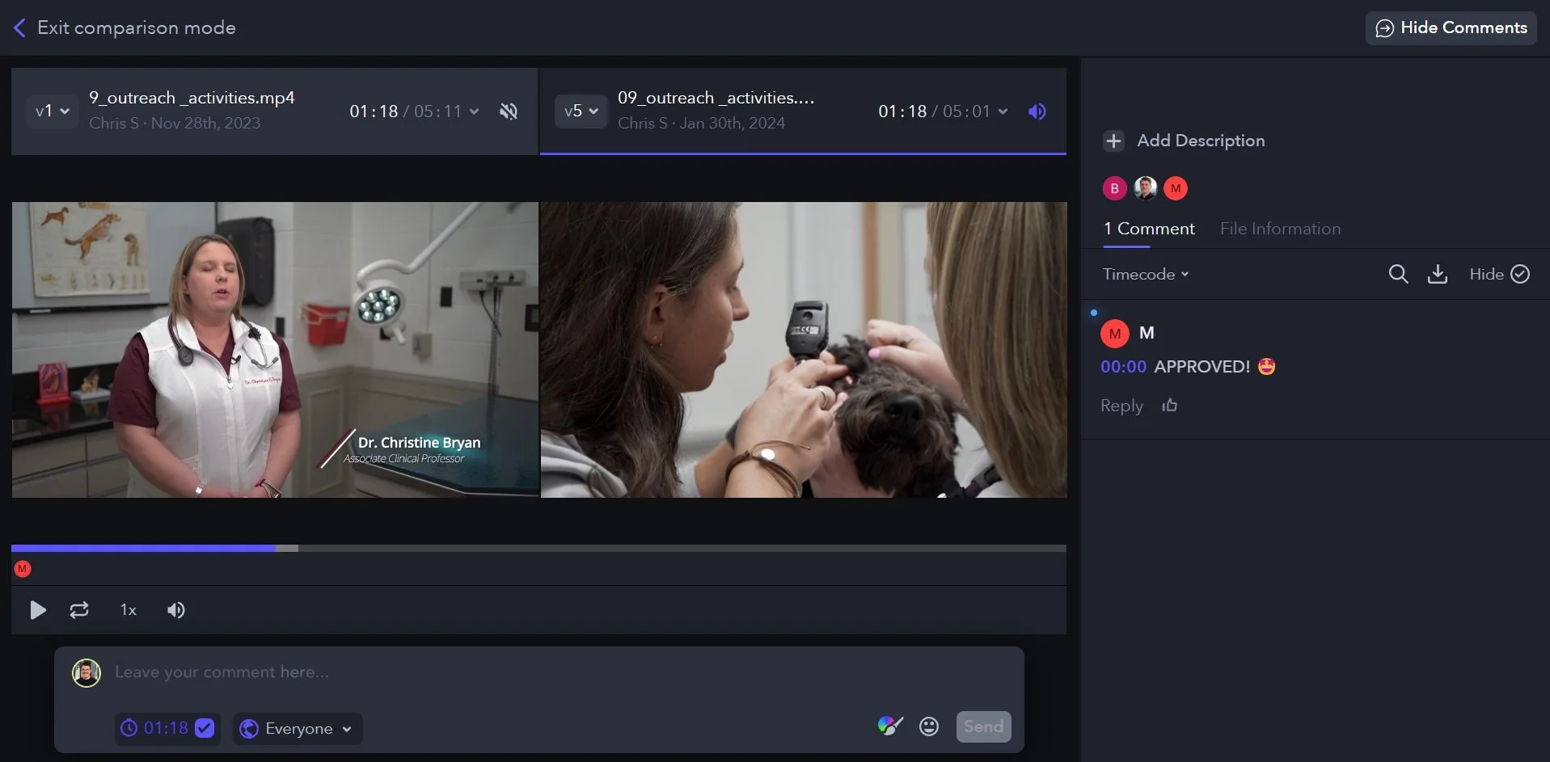This screenshot has height=762, width=1550.
Task: Search comments with the magnifier icon
Action: click(1398, 274)
